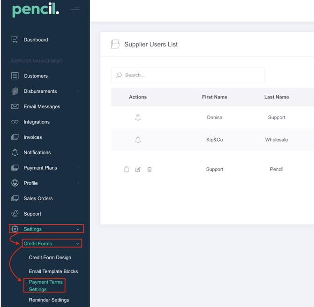Click the bell icon in Denise's row
The width and height of the screenshot is (314, 307).
(x=138, y=118)
